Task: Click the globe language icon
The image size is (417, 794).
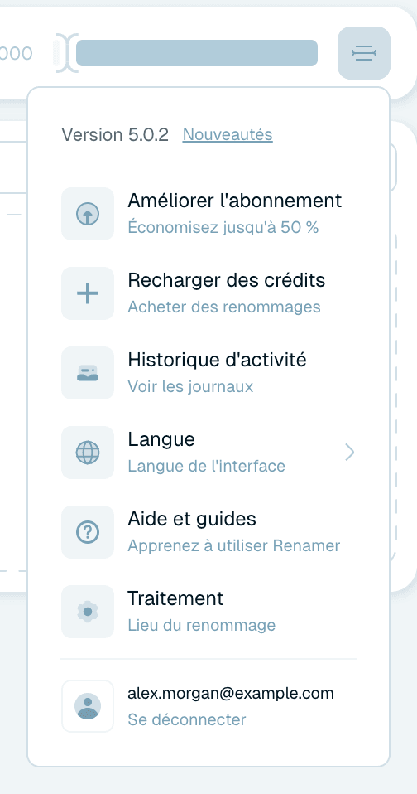Action: coord(88,453)
